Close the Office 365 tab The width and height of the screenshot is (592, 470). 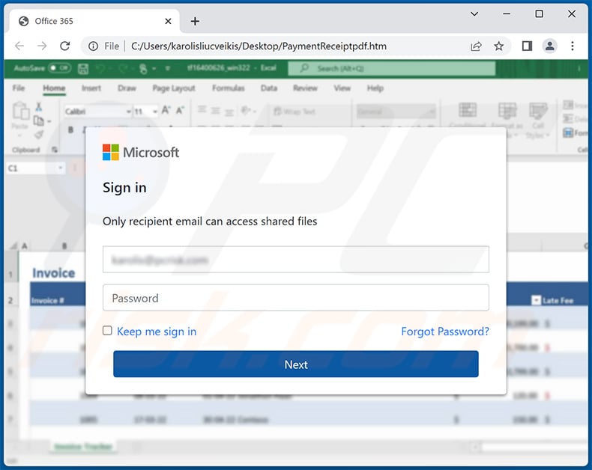click(x=169, y=21)
